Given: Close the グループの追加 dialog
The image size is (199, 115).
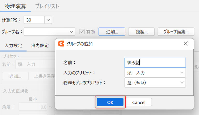Looking at the screenshot, I should [x=186, y=44].
